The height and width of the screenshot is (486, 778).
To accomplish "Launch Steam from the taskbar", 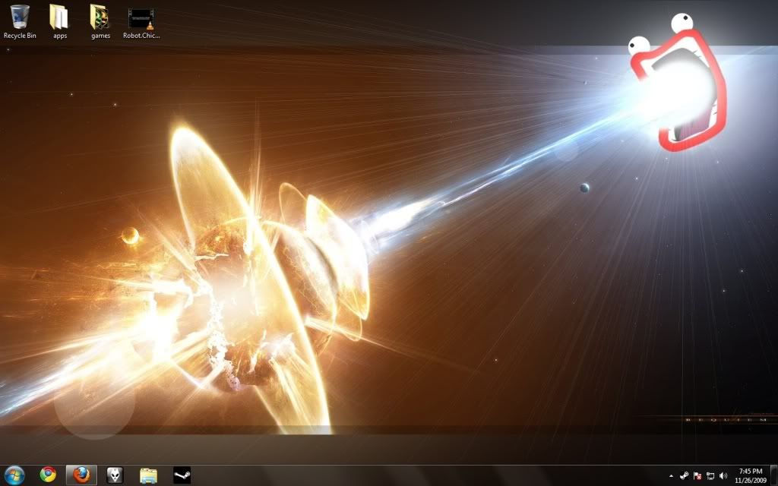I will click(182, 475).
